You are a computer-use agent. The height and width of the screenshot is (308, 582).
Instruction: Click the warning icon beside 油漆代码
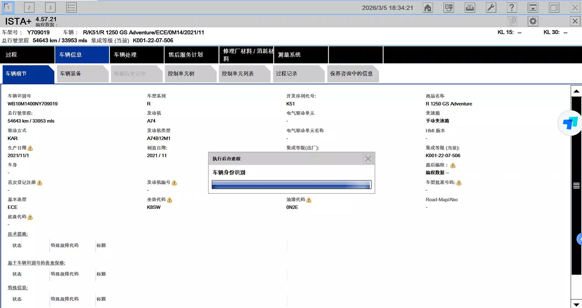pos(309,200)
